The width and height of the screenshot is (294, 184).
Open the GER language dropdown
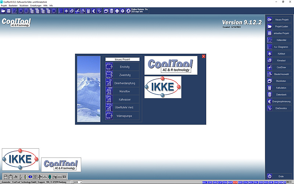tap(78, 182)
